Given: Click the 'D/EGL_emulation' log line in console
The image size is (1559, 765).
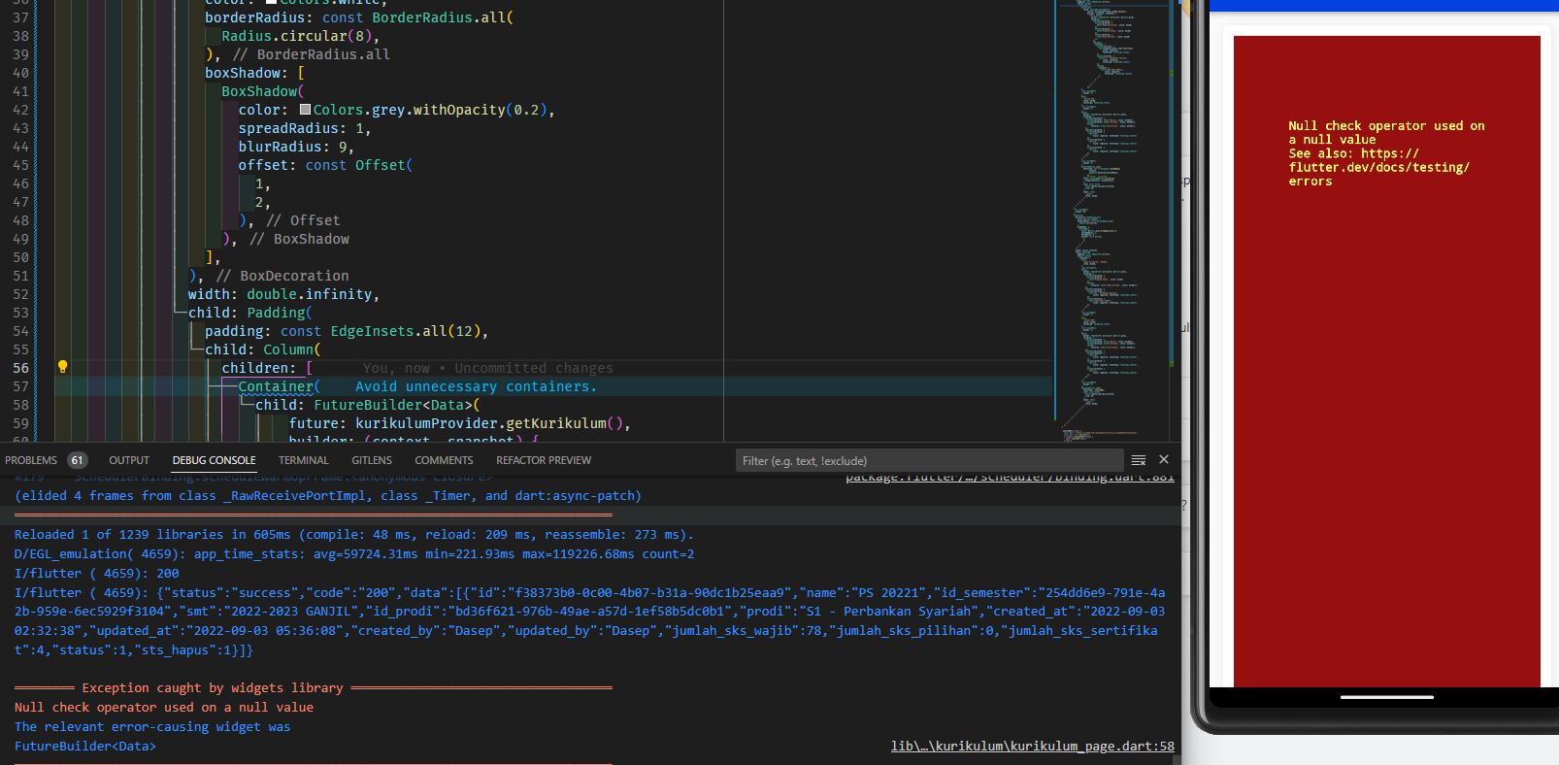Looking at the screenshot, I should (354, 553).
